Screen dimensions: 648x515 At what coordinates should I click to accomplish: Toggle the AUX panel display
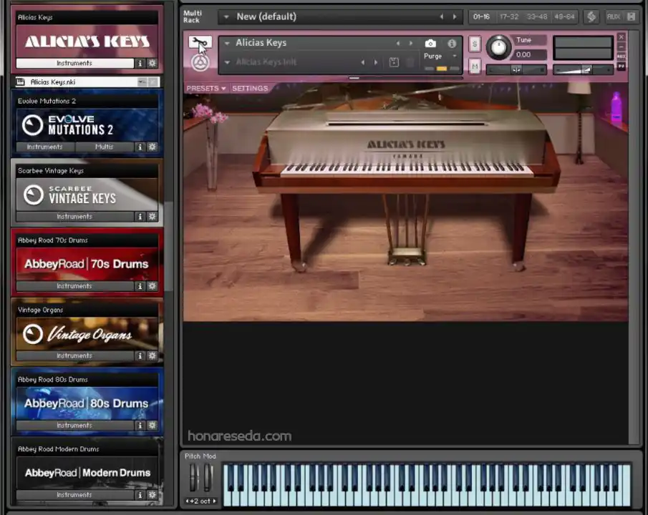(x=614, y=16)
